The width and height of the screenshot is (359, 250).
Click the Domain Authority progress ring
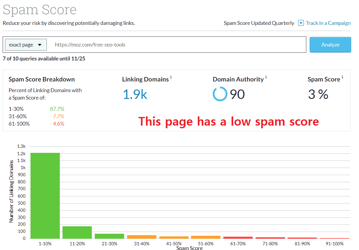[220, 94]
